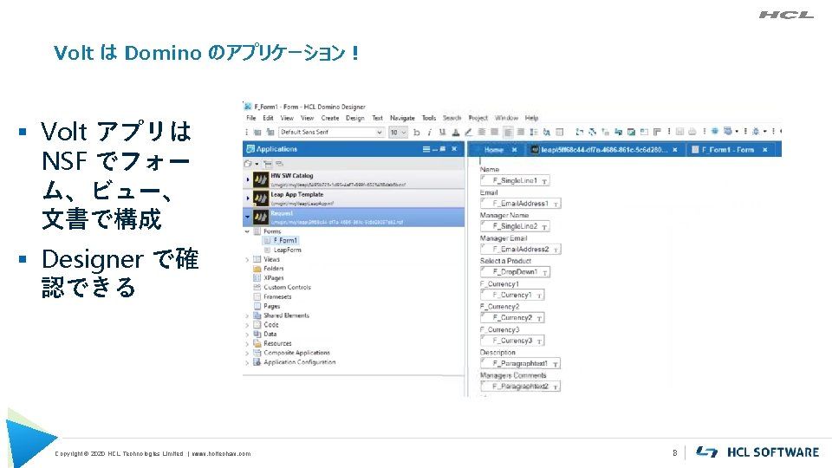Viewport: 832px width, 468px height.
Task: Expand the Leap App Template application
Action: [248, 198]
